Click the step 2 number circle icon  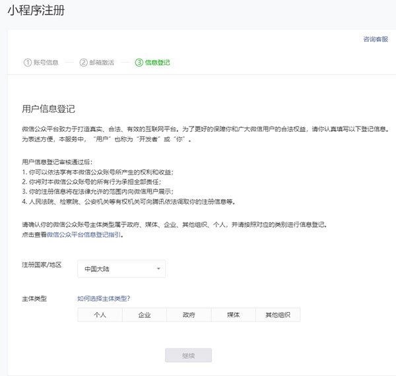click(84, 63)
